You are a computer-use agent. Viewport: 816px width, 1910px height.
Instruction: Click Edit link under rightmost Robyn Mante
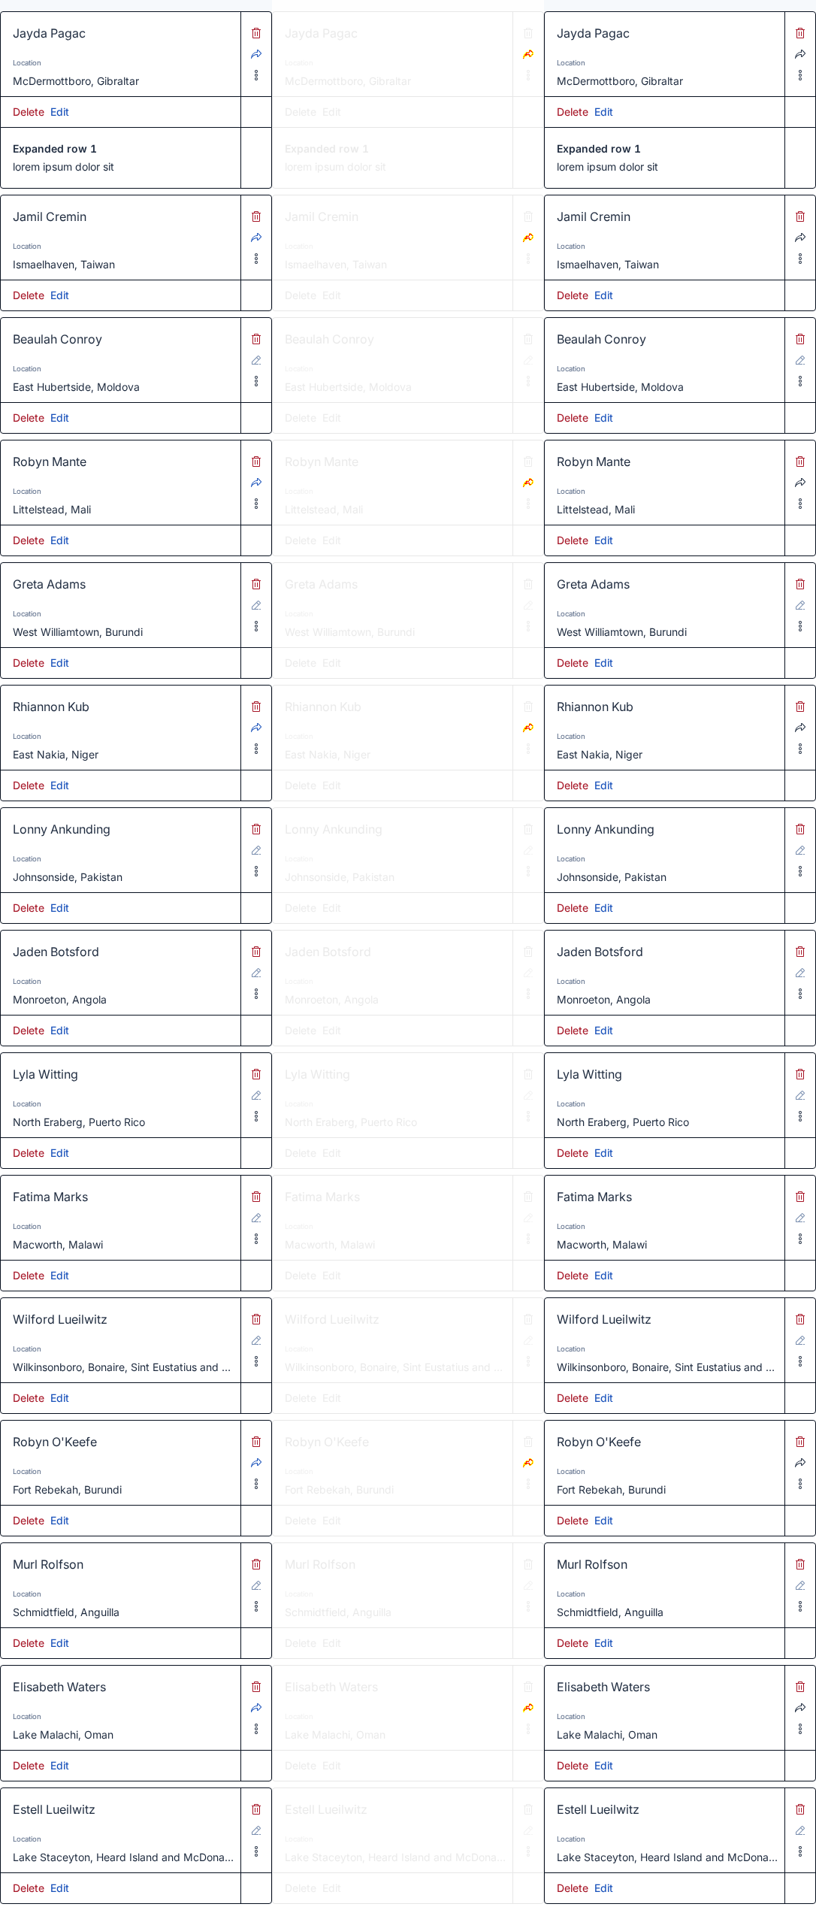click(603, 540)
